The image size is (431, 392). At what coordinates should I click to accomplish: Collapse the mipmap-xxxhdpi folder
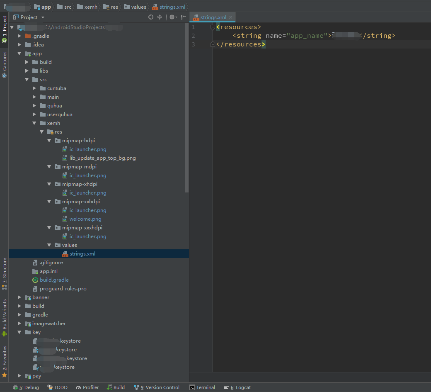pos(49,227)
